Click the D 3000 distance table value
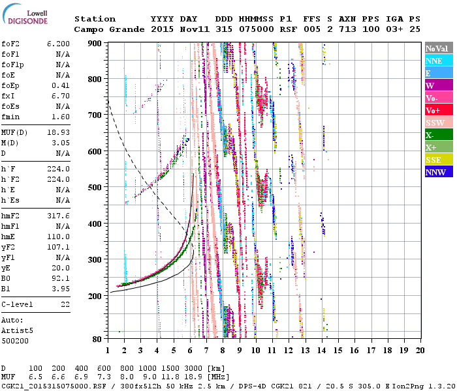457x391 pixels. 193,368
